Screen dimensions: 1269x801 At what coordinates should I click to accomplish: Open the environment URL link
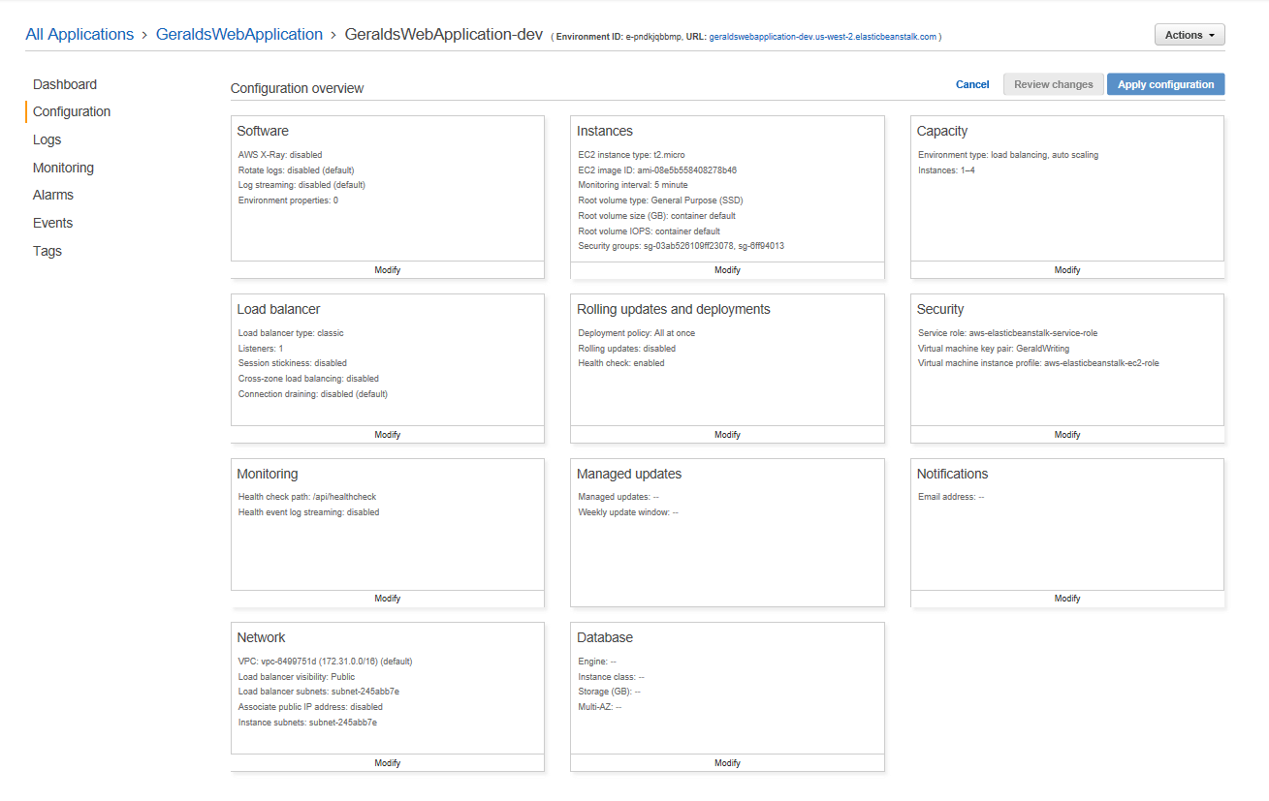pos(822,37)
